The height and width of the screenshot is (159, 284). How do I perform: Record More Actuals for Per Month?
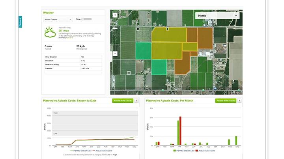[x=226, y=101]
